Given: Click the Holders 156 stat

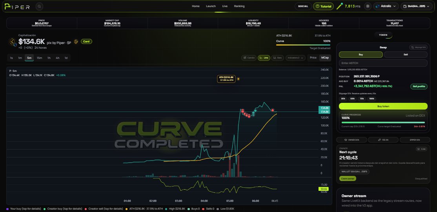Looking at the screenshot, I should click(x=324, y=23).
